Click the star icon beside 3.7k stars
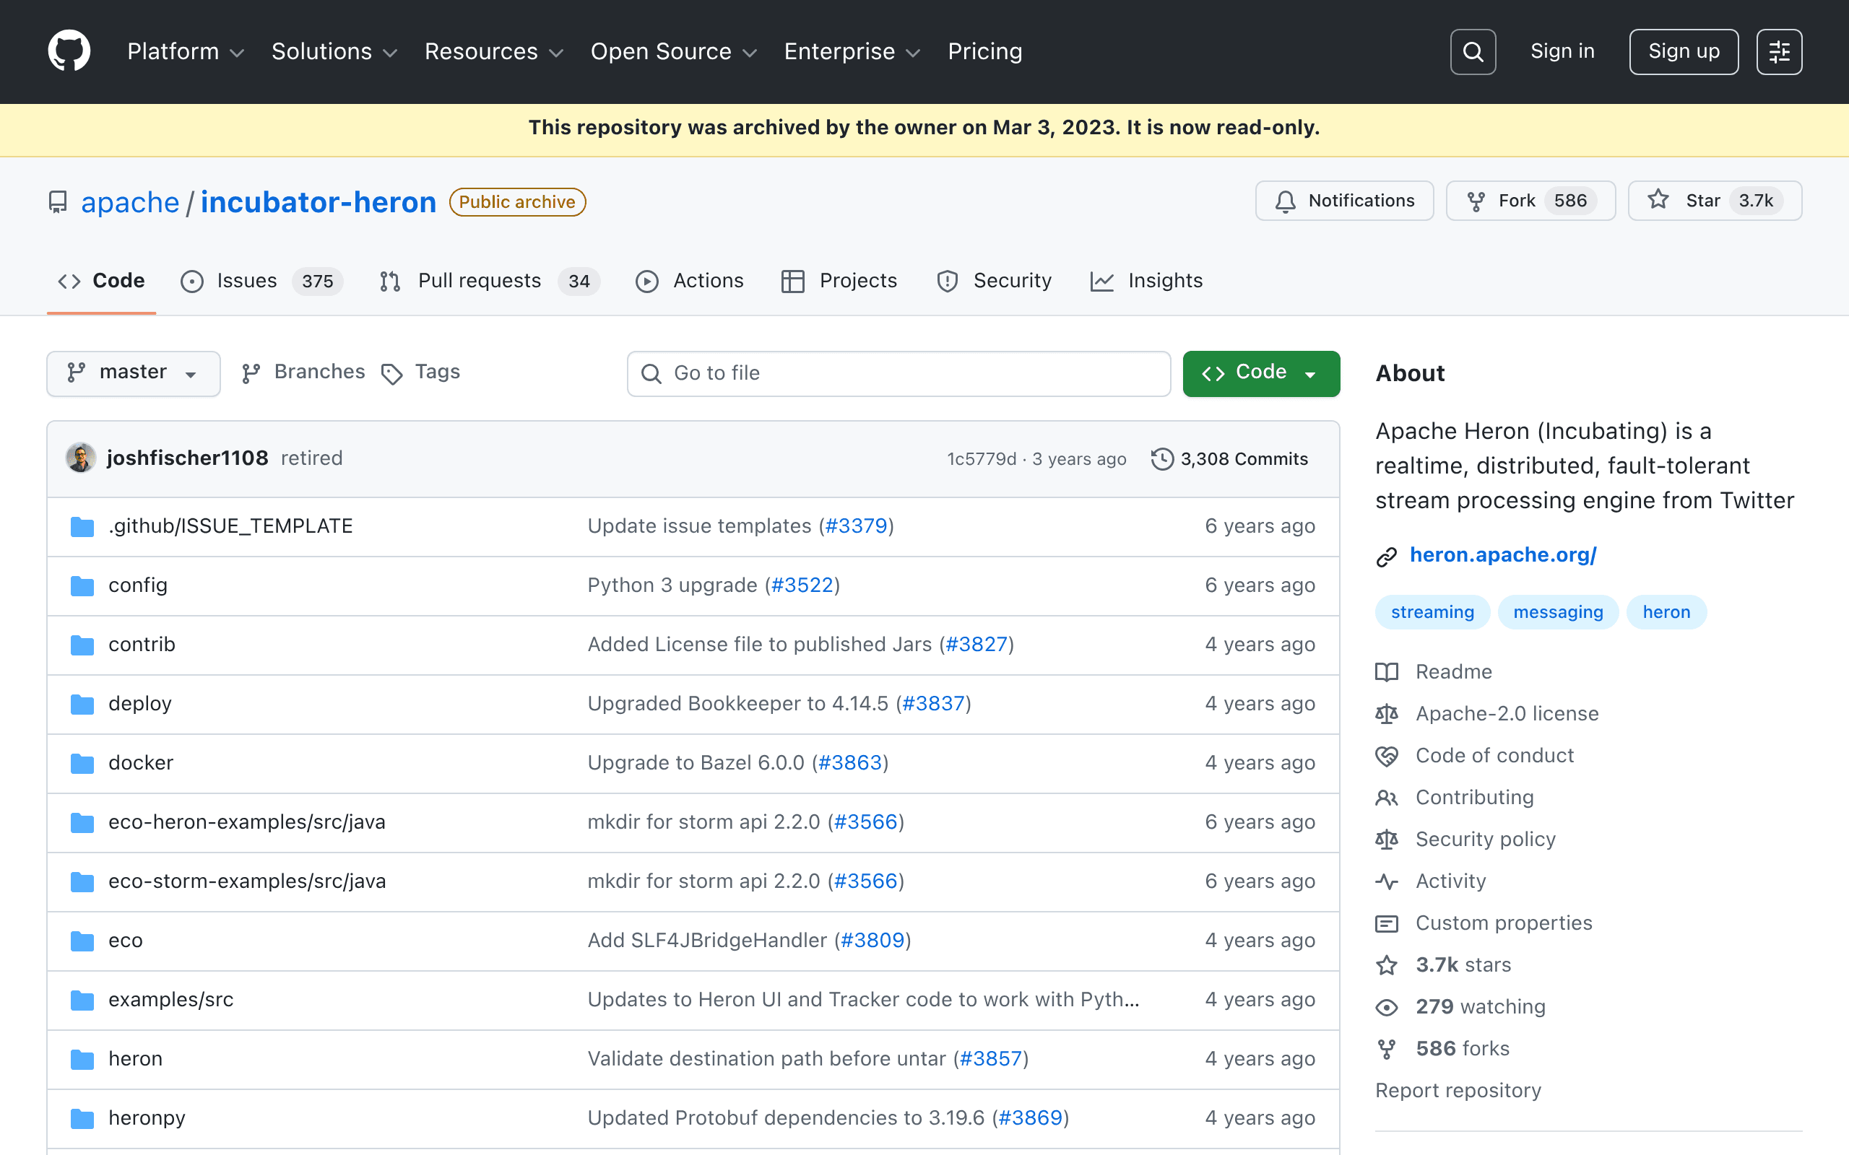This screenshot has width=1849, height=1155. pyautogui.click(x=1386, y=965)
